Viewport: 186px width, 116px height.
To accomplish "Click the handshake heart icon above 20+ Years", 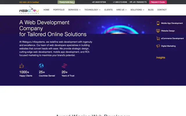I will [x=65, y=66].
